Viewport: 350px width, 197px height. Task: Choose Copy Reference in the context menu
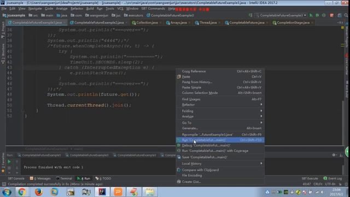point(220,71)
